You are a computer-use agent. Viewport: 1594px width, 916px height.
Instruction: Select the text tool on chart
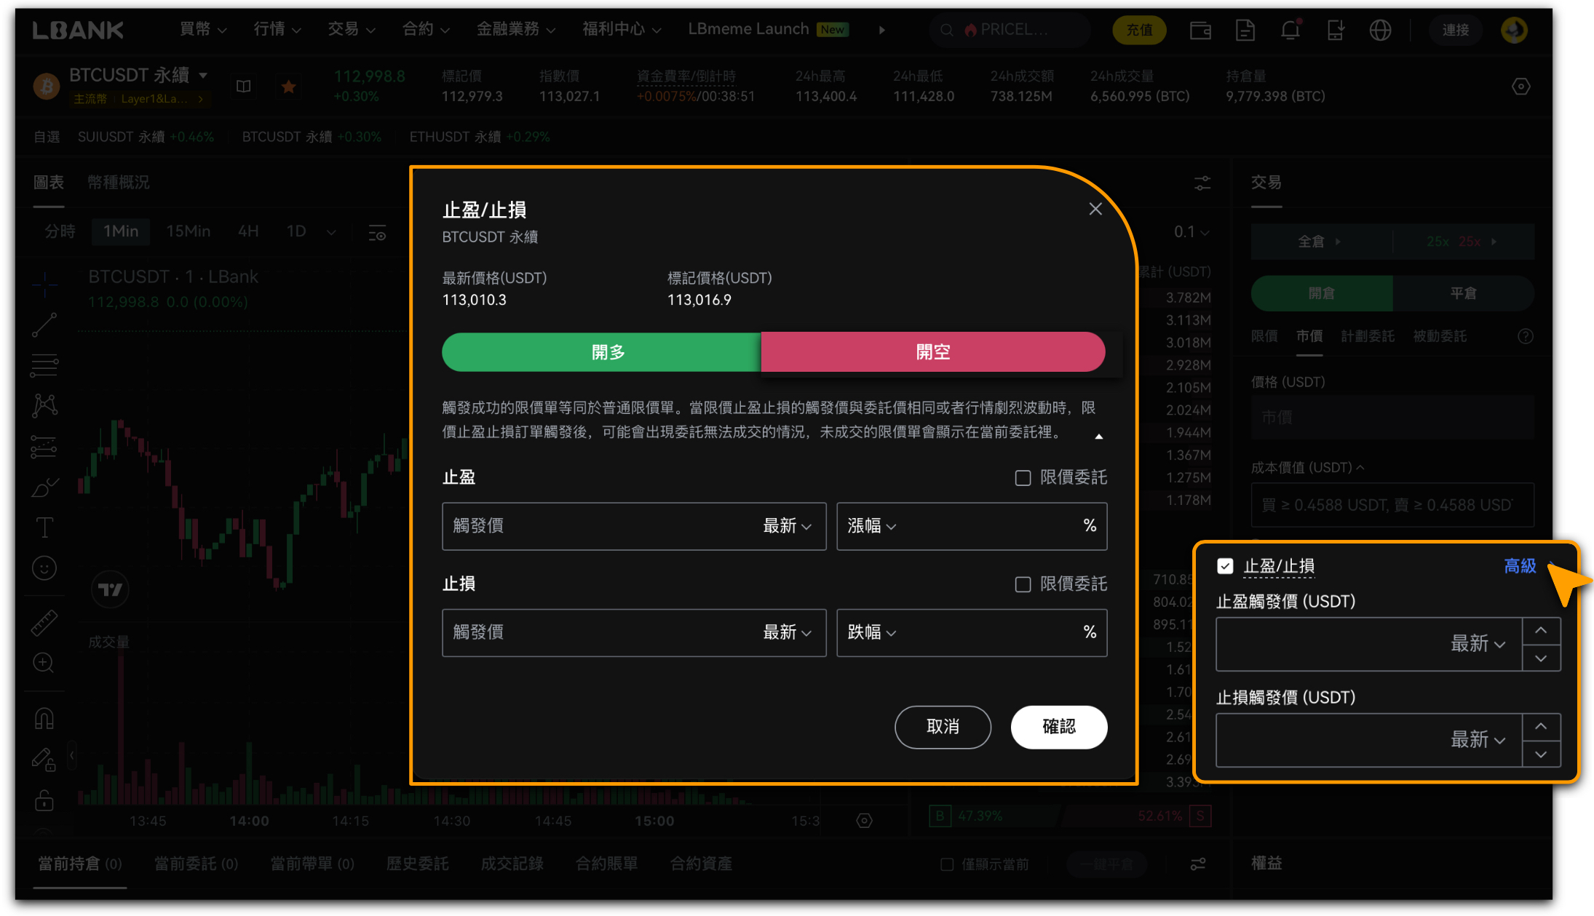click(x=44, y=527)
